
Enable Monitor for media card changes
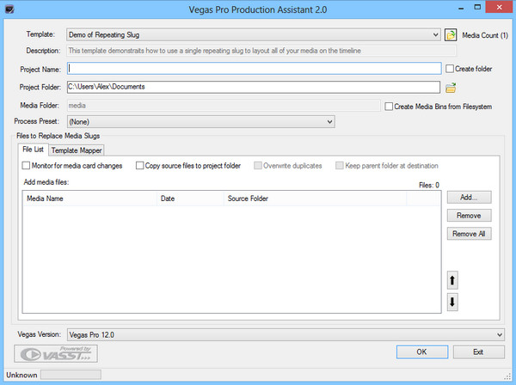click(27, 165)
